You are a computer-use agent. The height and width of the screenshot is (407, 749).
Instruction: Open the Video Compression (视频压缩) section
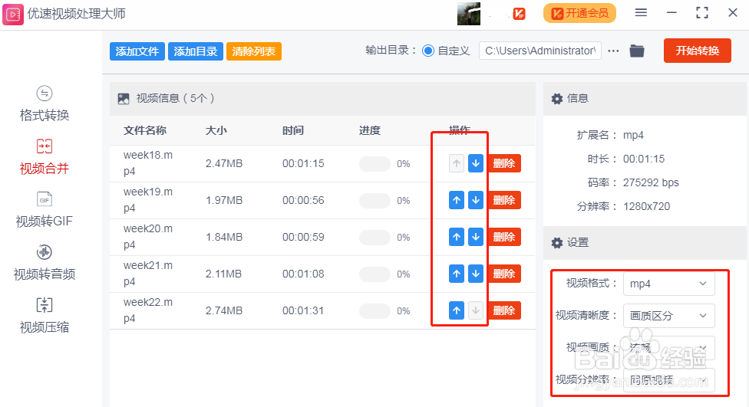coord(44,316)
